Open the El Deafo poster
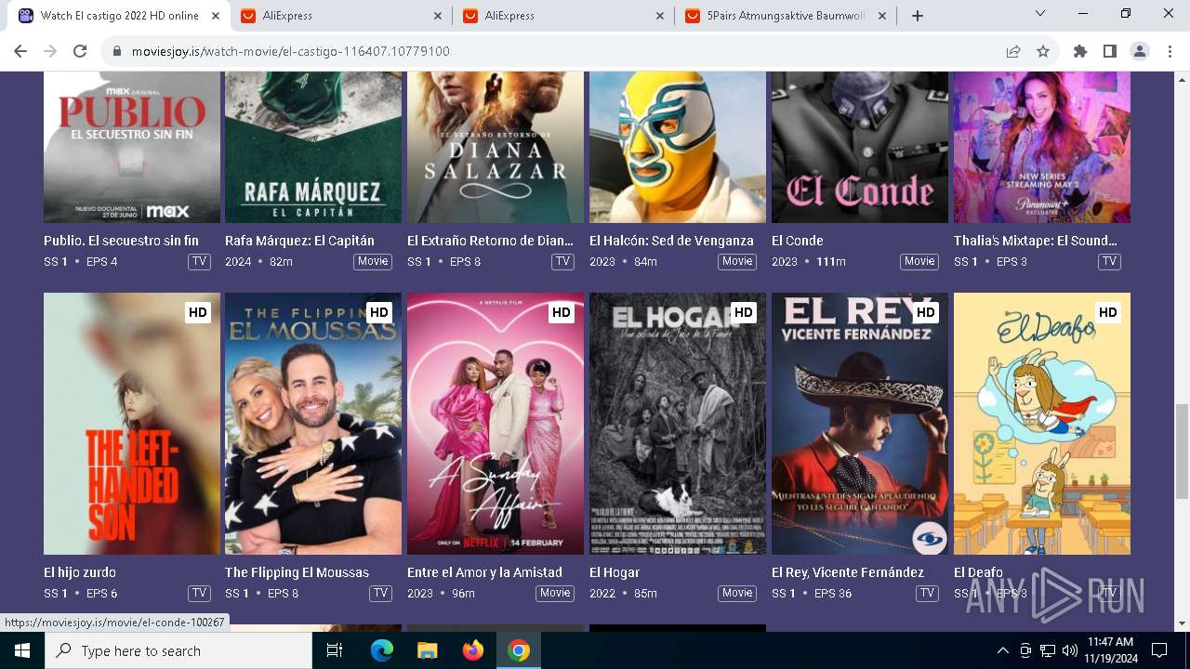Viewport: 1190px width, 669px height. point(1042,424)
